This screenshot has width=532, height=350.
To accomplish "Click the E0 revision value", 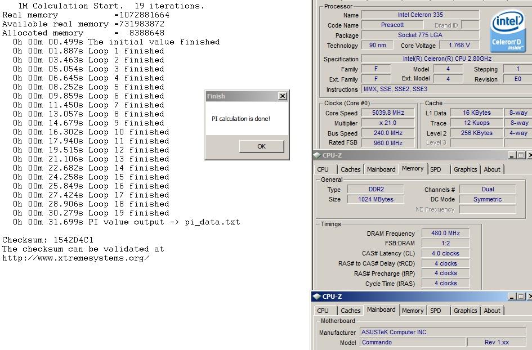I will point(517,79).
